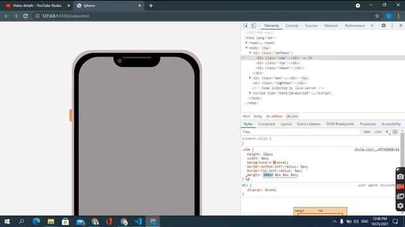Open the Accessibility tab
The width and height of the screenshot is (405, 227).
pyautogui.click(x=391, y=124)
